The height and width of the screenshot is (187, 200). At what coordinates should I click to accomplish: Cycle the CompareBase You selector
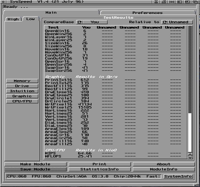(92, 22)
